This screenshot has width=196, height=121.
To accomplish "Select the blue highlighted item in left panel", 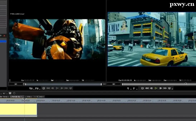I will (x=3, y=41).
